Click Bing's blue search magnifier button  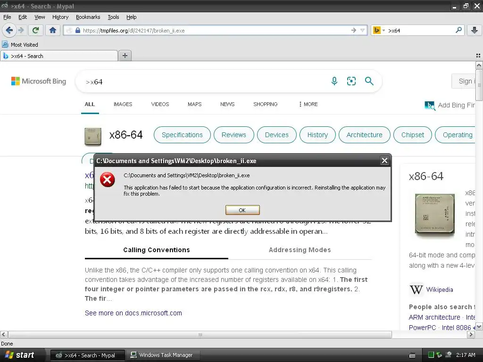(x=369, y=81)
